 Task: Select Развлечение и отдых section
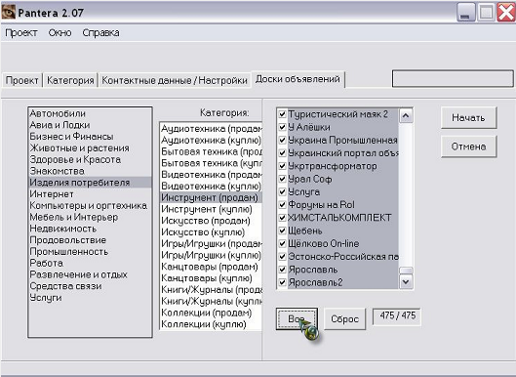pos(90,274)
